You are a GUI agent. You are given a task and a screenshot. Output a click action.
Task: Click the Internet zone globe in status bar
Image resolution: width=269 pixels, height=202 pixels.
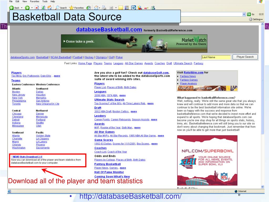[x=236, y=191]
